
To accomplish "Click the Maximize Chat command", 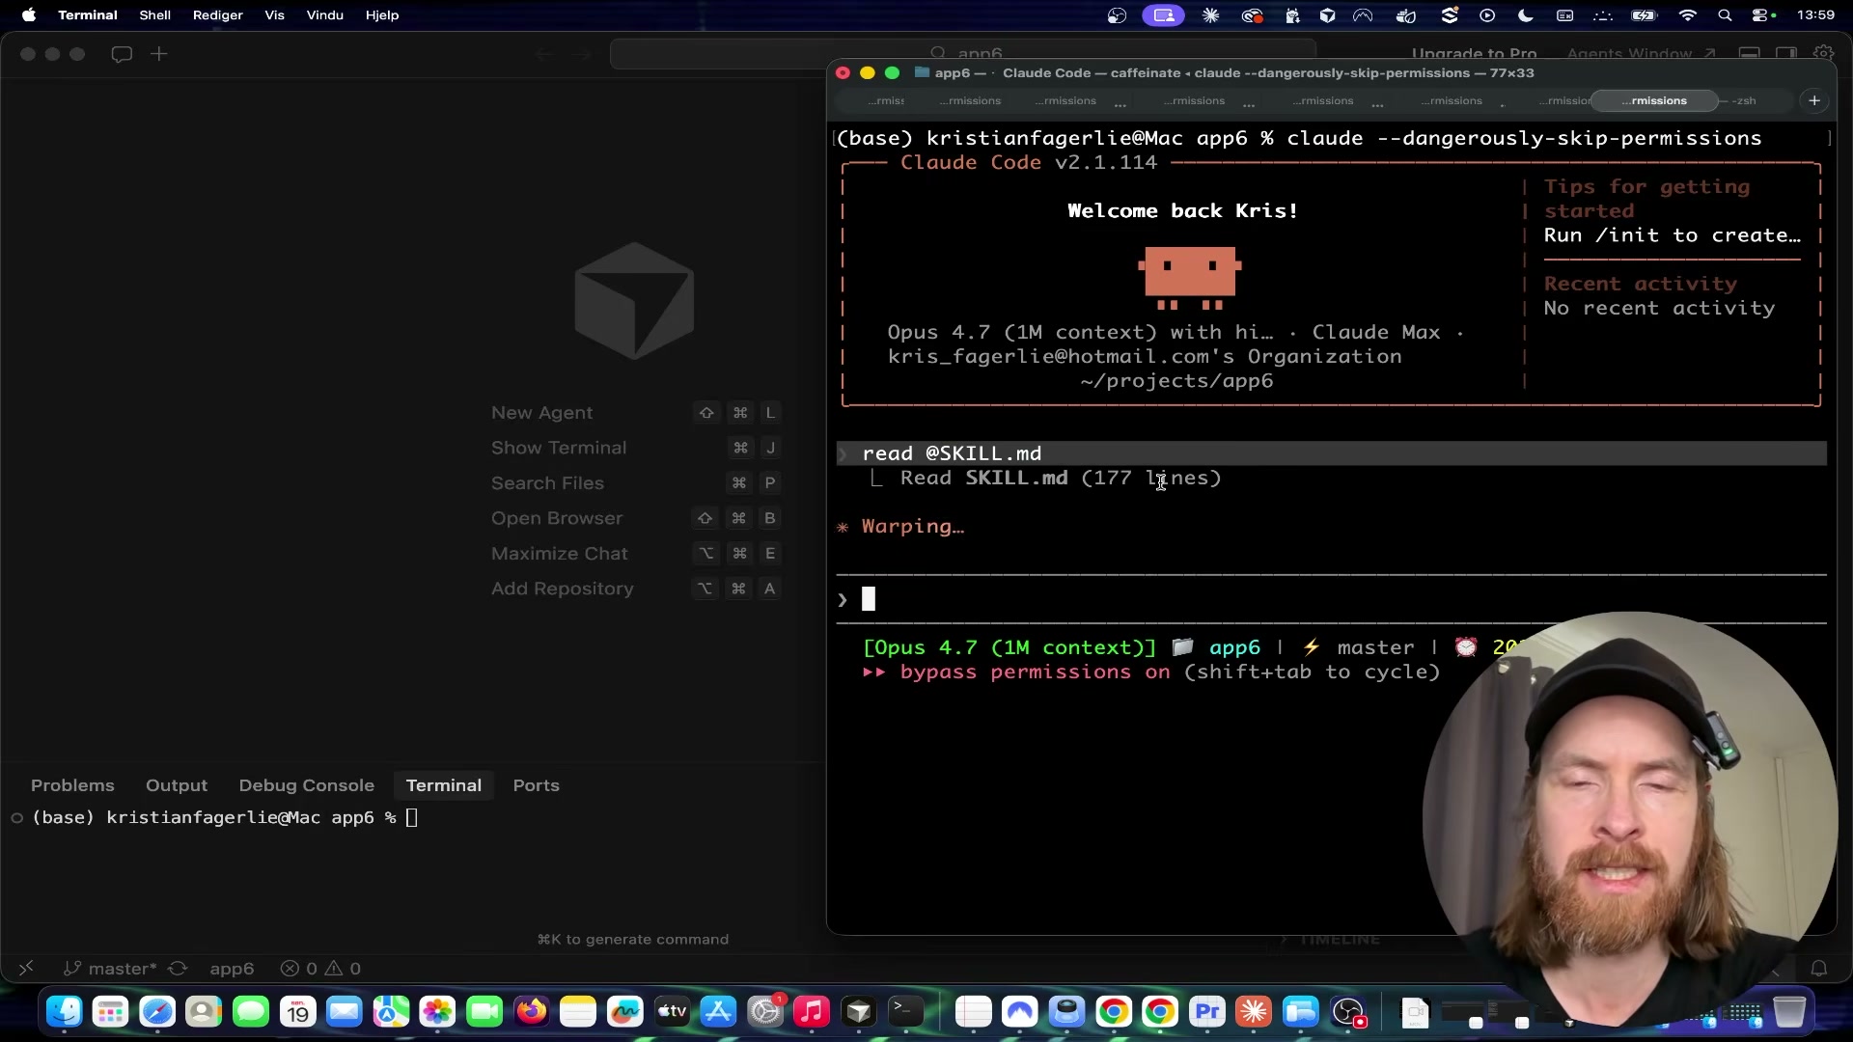I will coord(560,554).
